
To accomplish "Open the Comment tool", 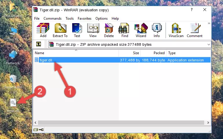I will point(195,30).
